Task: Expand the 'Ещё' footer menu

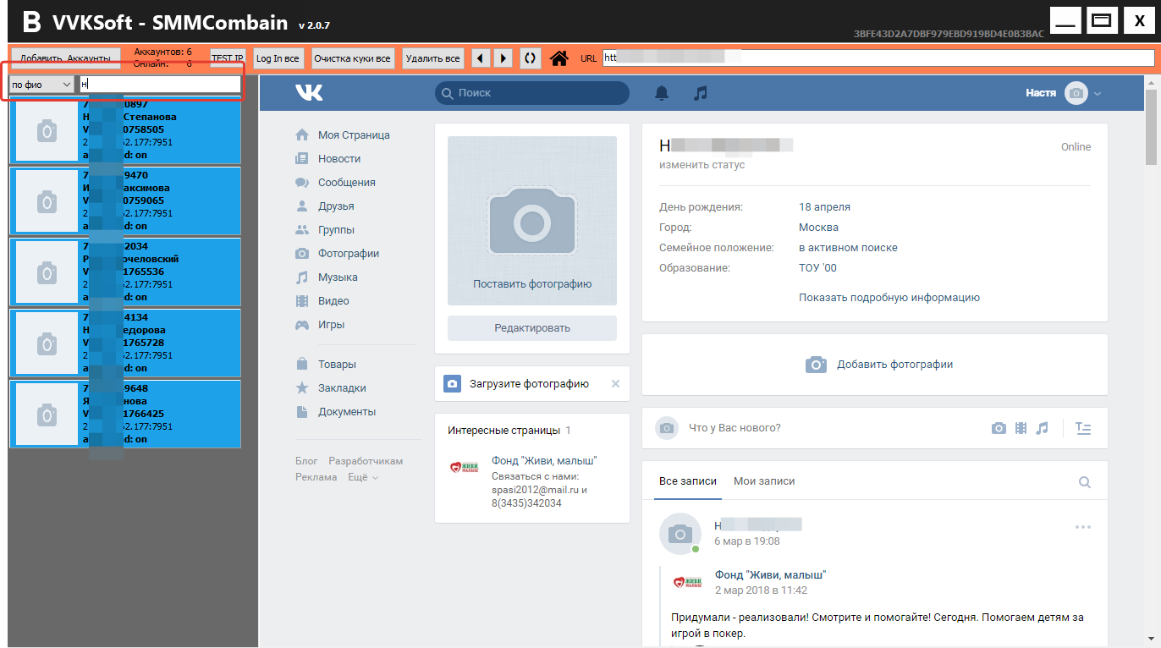Action: 363,477
